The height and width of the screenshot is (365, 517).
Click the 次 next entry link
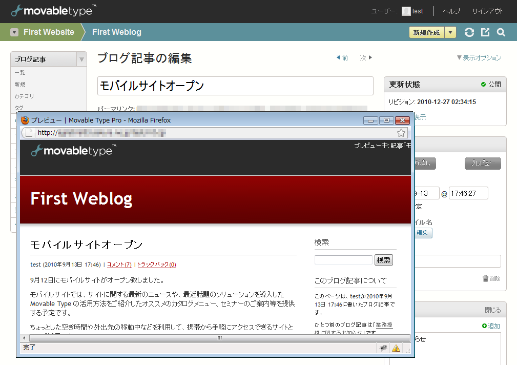[366, 58]
